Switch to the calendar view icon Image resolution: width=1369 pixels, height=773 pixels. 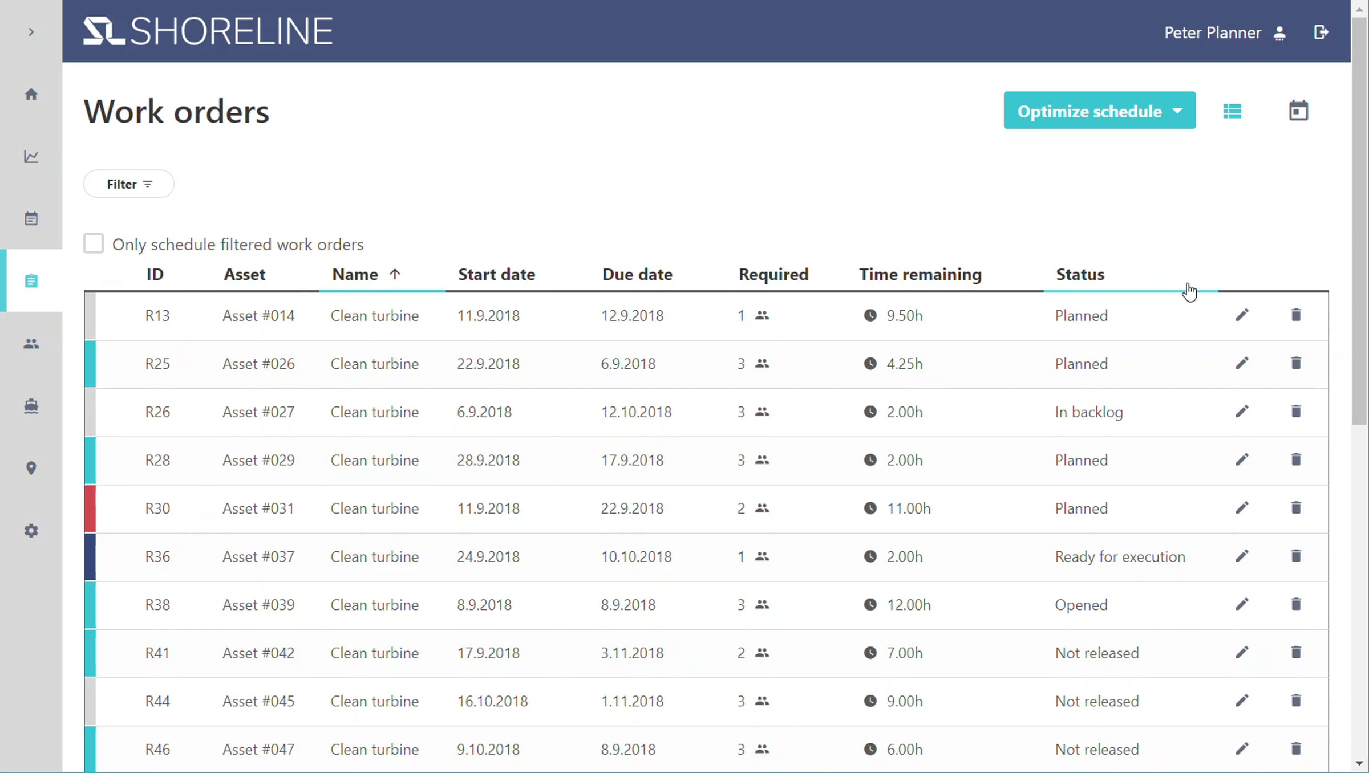(1298, 111)
